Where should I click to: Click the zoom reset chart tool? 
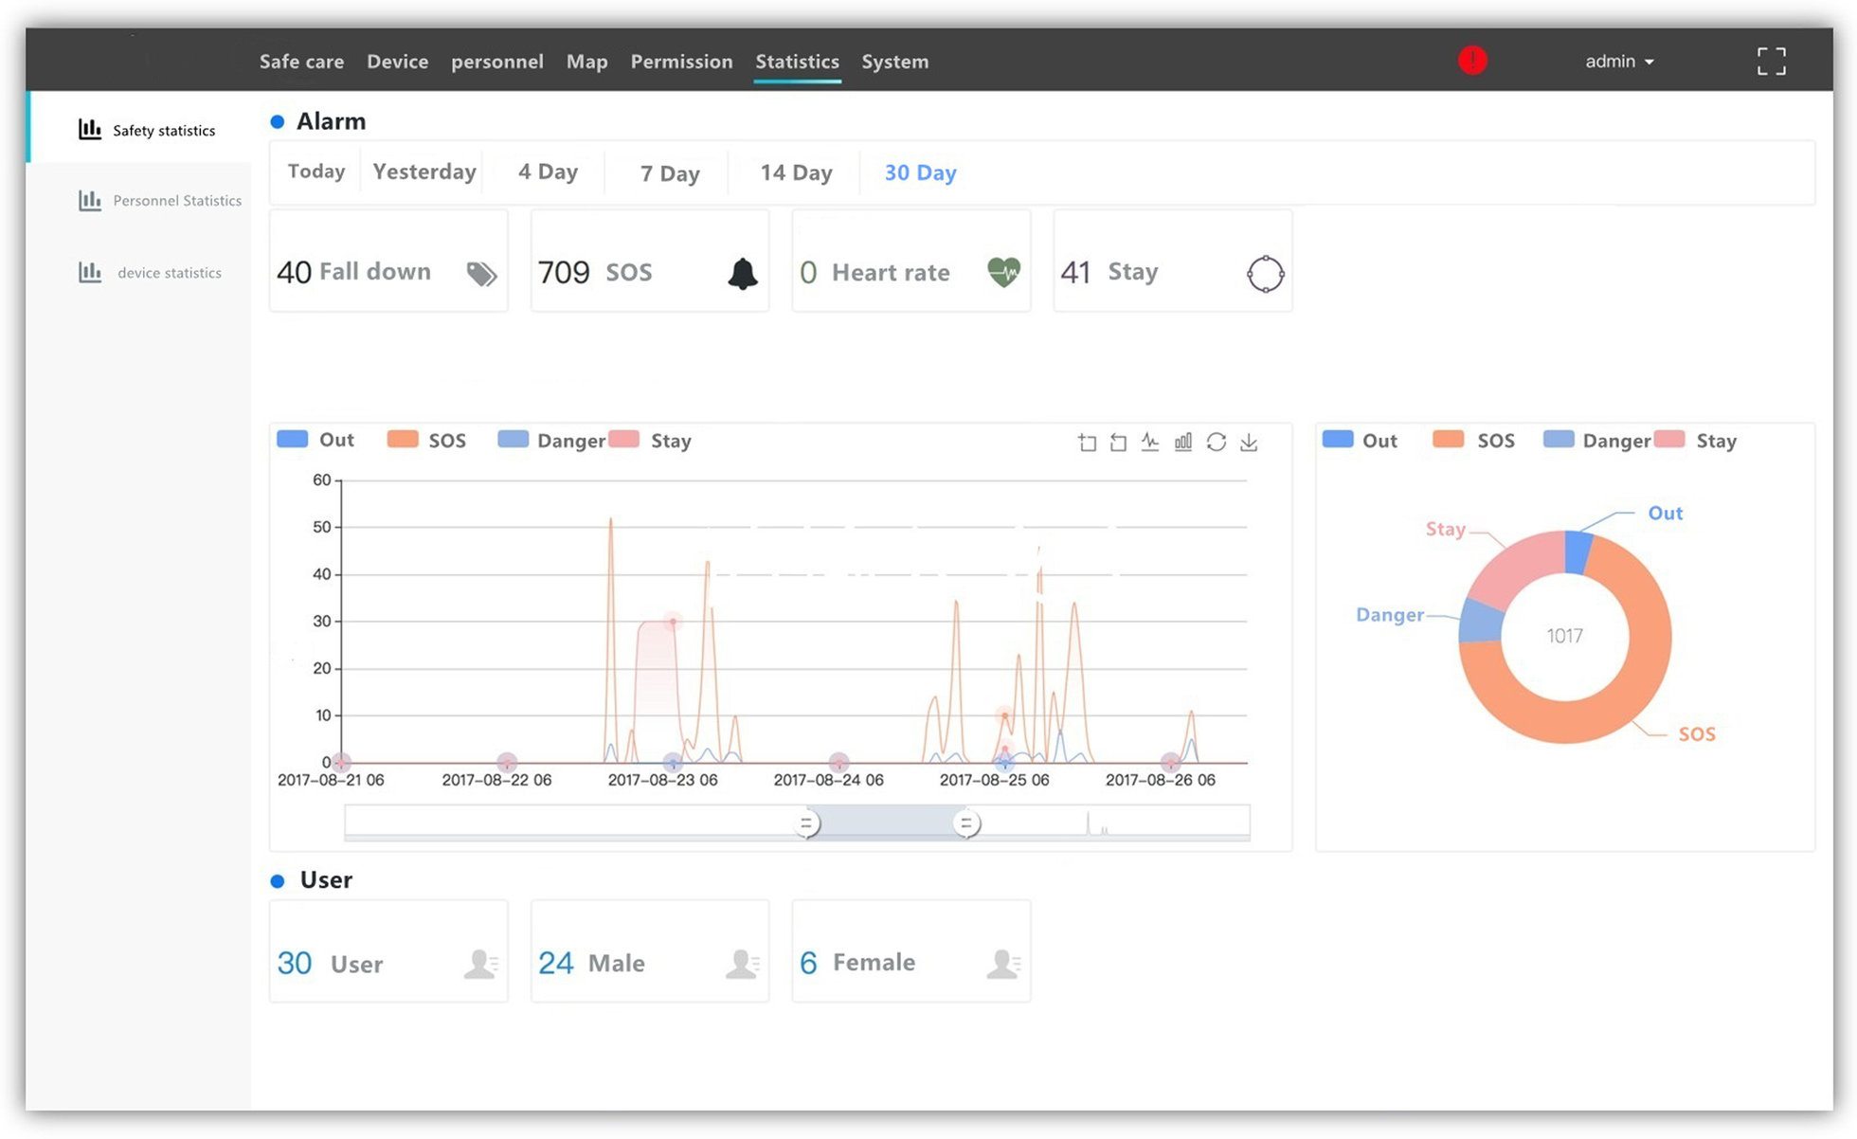coord(1119,443)
